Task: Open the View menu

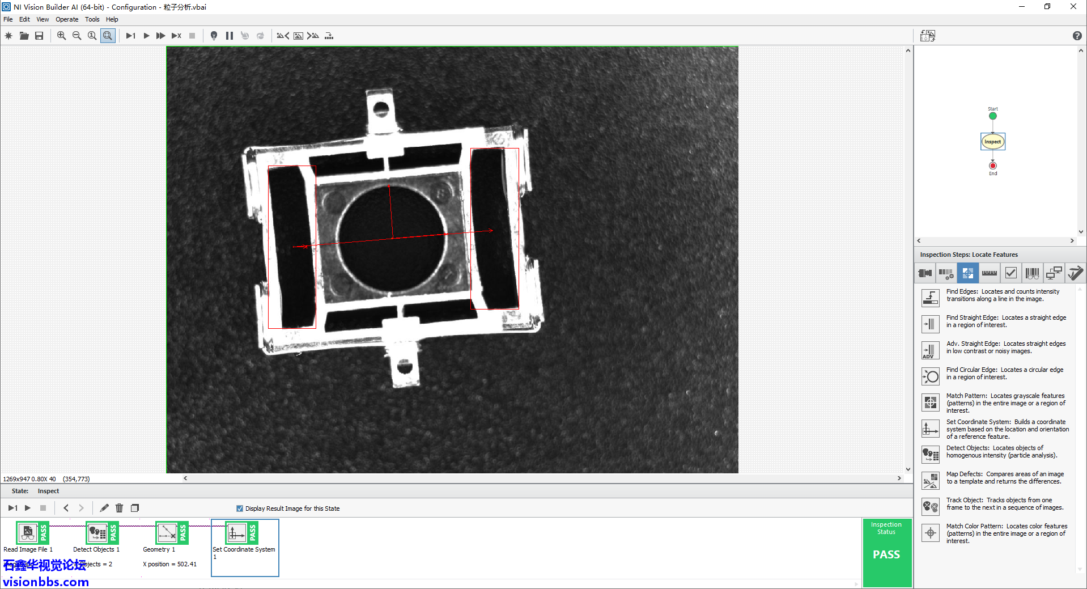Action: 43,19
